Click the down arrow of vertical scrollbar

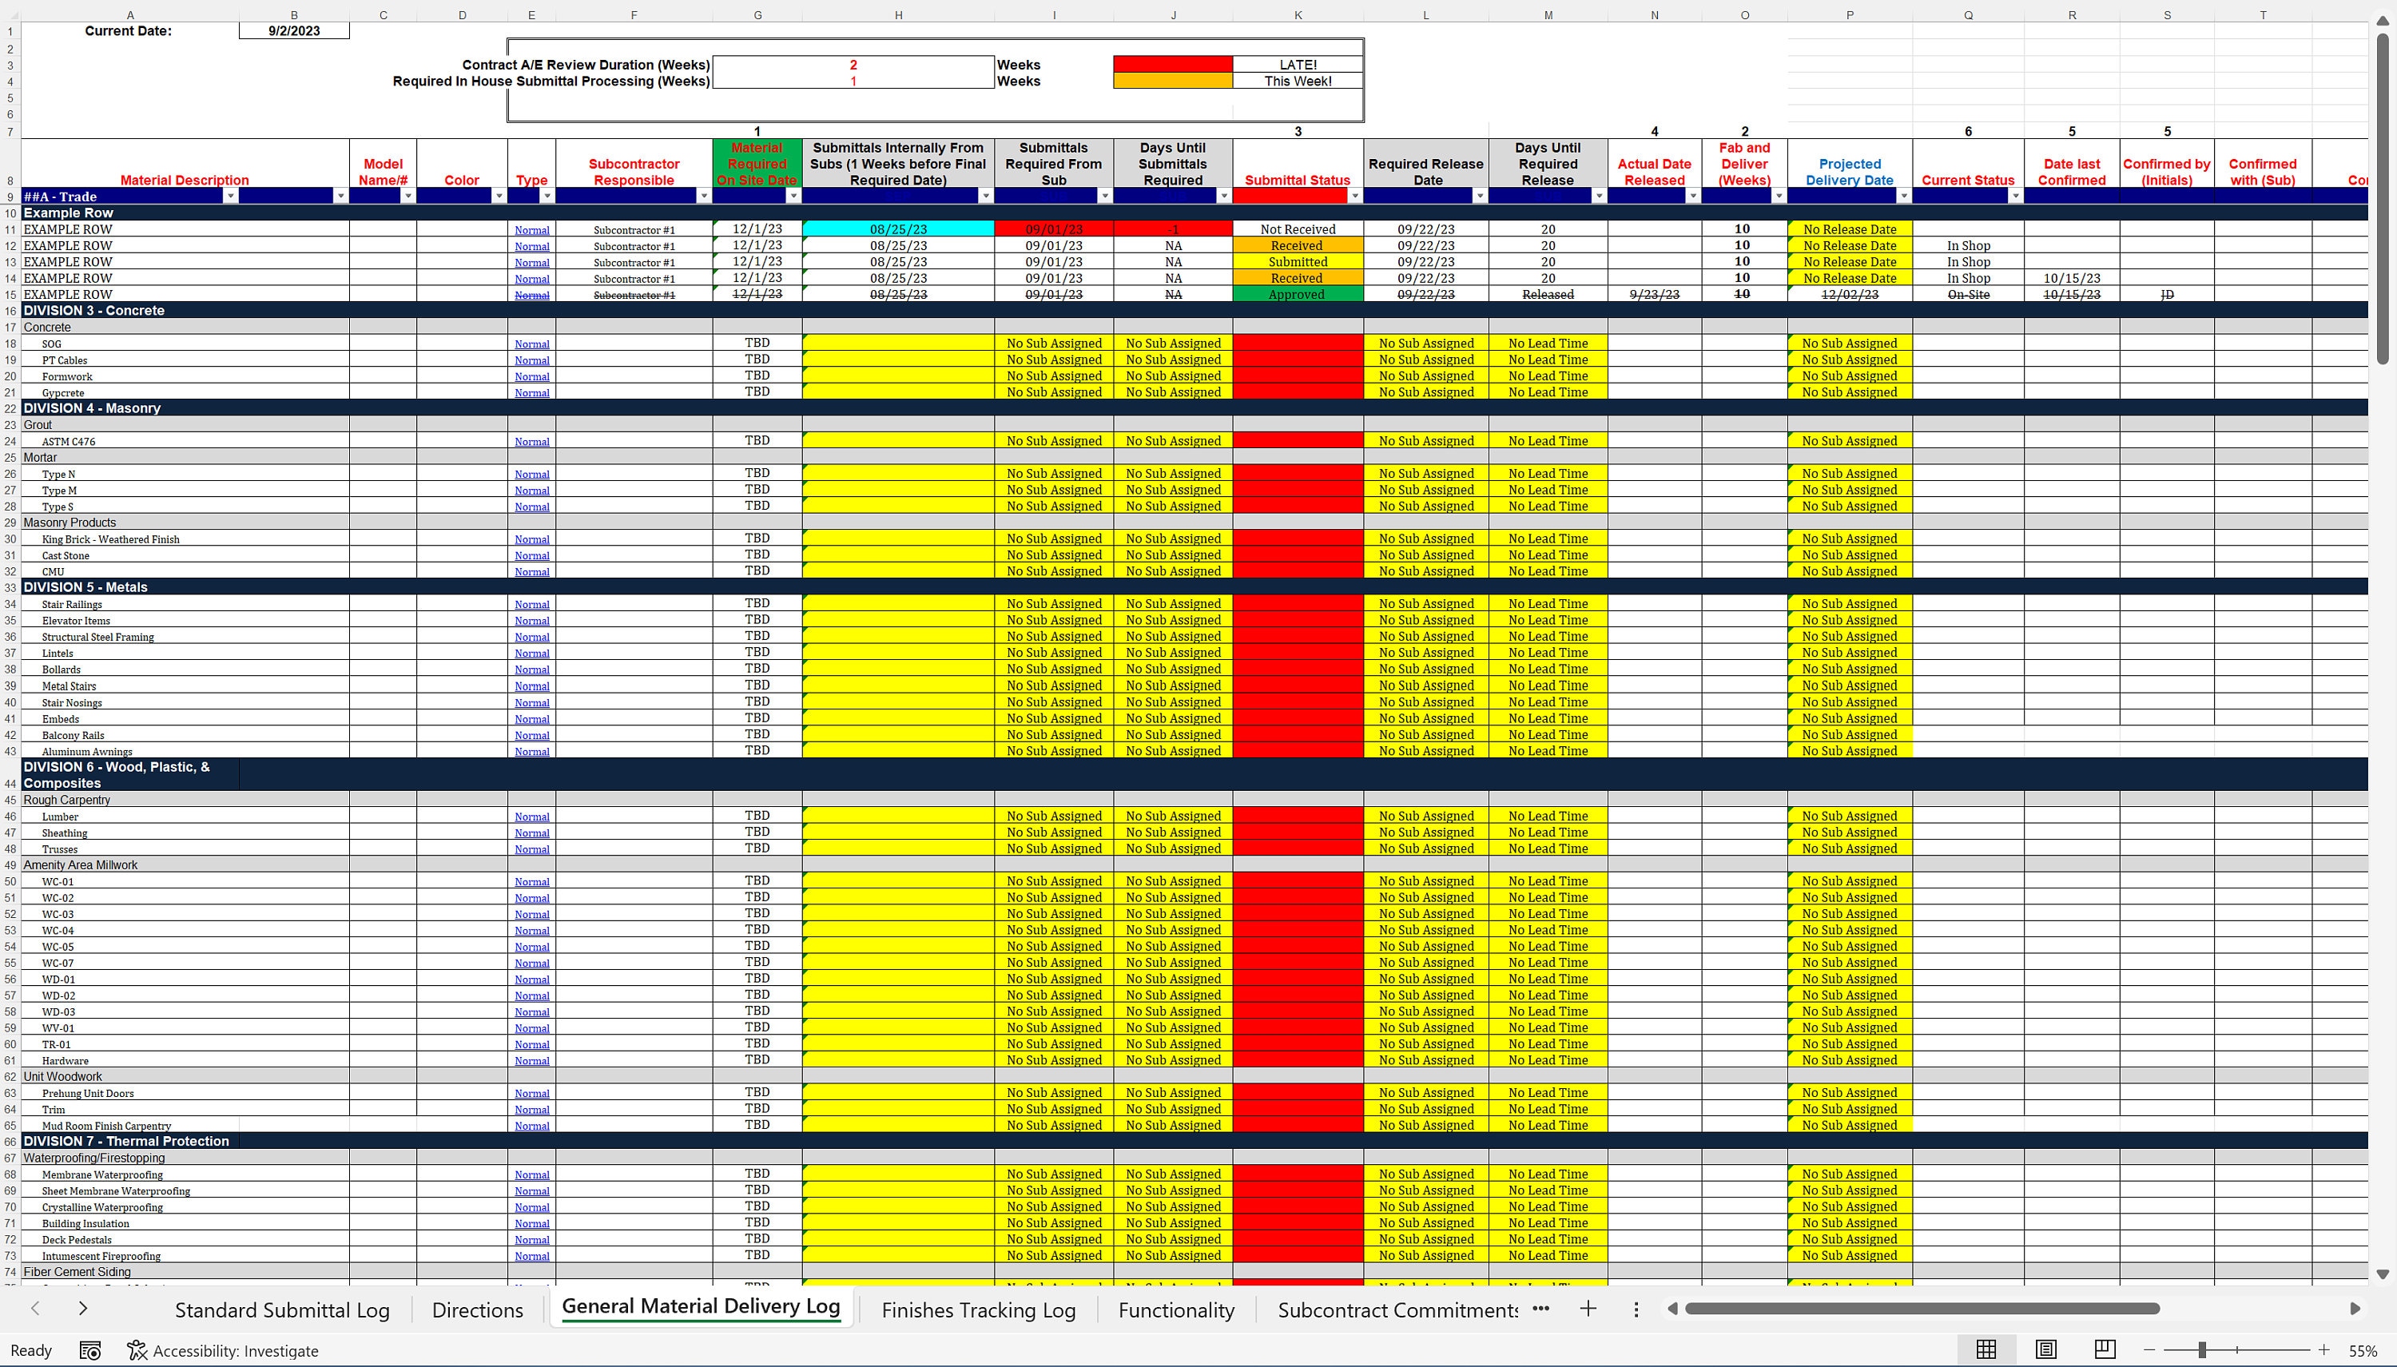(2382, 1274)
